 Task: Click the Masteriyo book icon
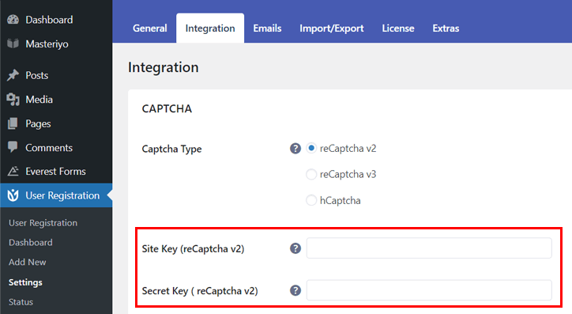pos(13,44)
